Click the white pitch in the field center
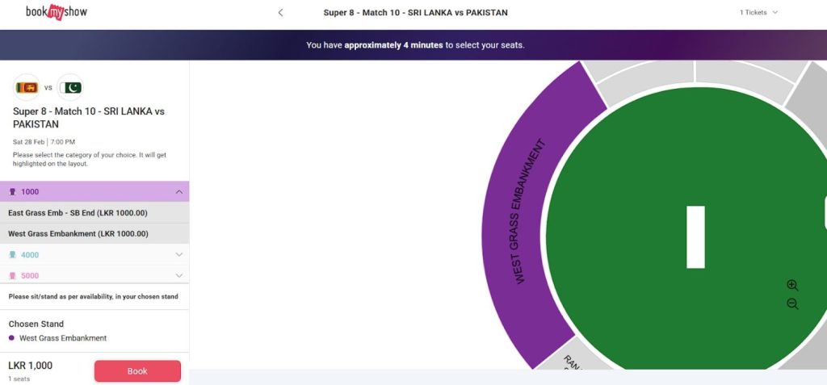The image size is (827, 385). [695, 236]
